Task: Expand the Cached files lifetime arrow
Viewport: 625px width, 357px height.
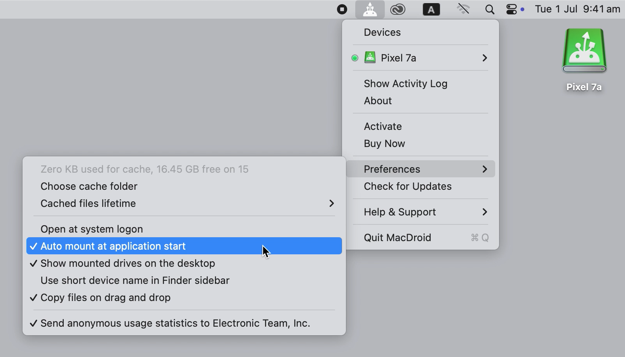Action: click(331, 203)
